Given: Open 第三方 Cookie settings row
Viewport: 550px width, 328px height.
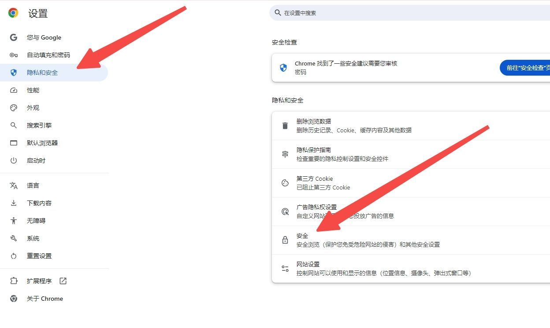Looking at the screenshot, I should (411, 183).
